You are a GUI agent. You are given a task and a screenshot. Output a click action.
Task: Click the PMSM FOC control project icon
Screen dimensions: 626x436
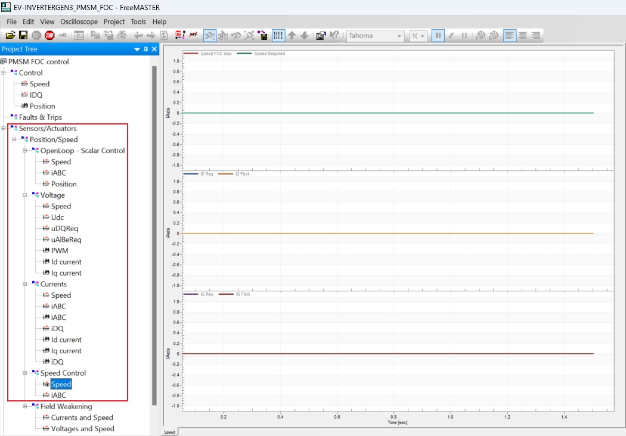4,61
